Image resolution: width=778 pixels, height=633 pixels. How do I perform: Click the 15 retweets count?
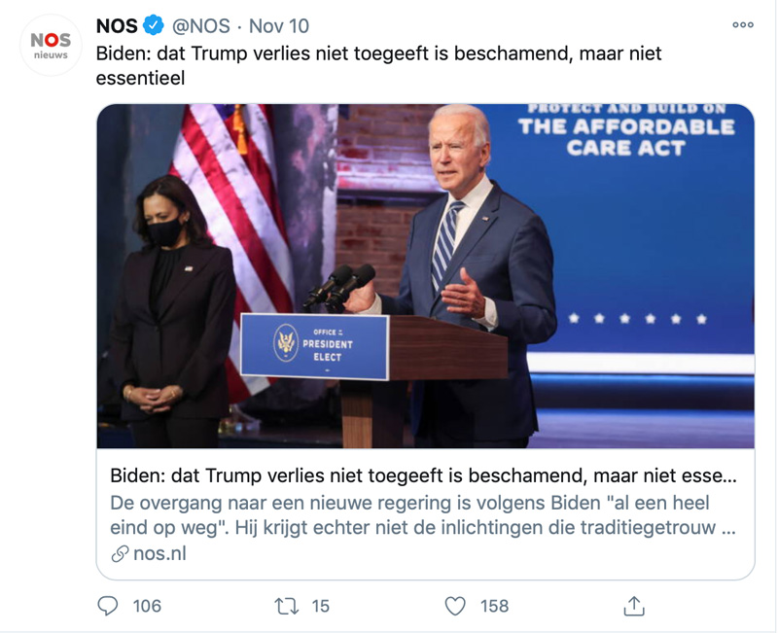point(321,606)
